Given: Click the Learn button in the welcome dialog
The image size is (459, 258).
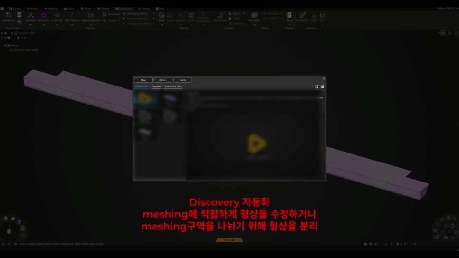Looking at the screenshot, I should pos(182,80).
